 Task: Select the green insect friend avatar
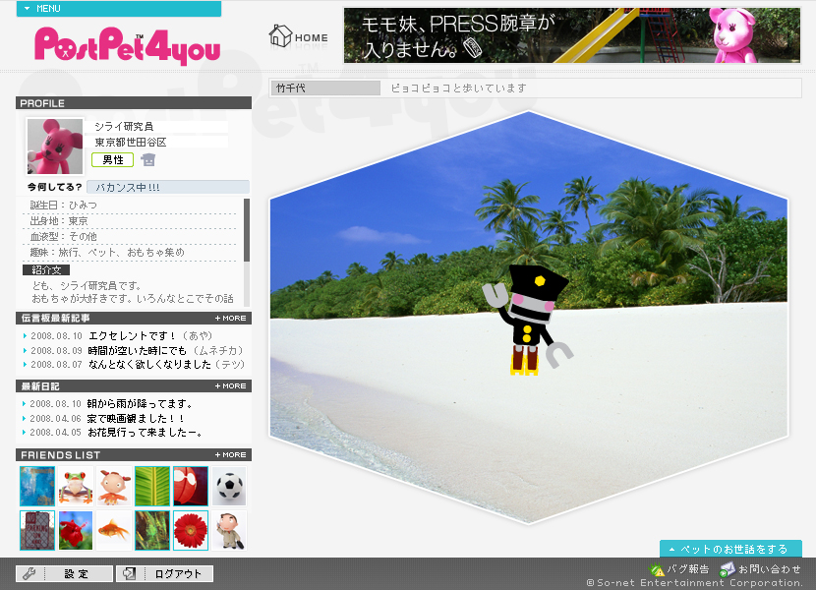tap(152, 530)
